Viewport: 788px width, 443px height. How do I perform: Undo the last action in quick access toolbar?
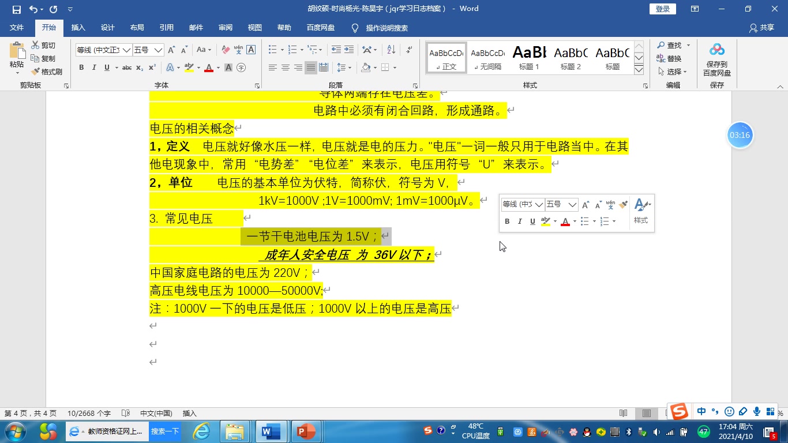33,9
